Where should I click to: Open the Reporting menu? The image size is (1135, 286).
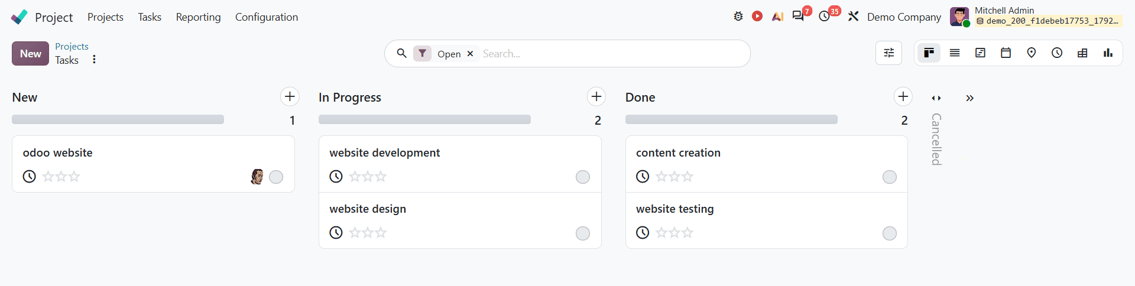click(198, 17)
